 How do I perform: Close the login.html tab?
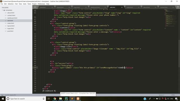pyautogui.click(x=86, y=7)
